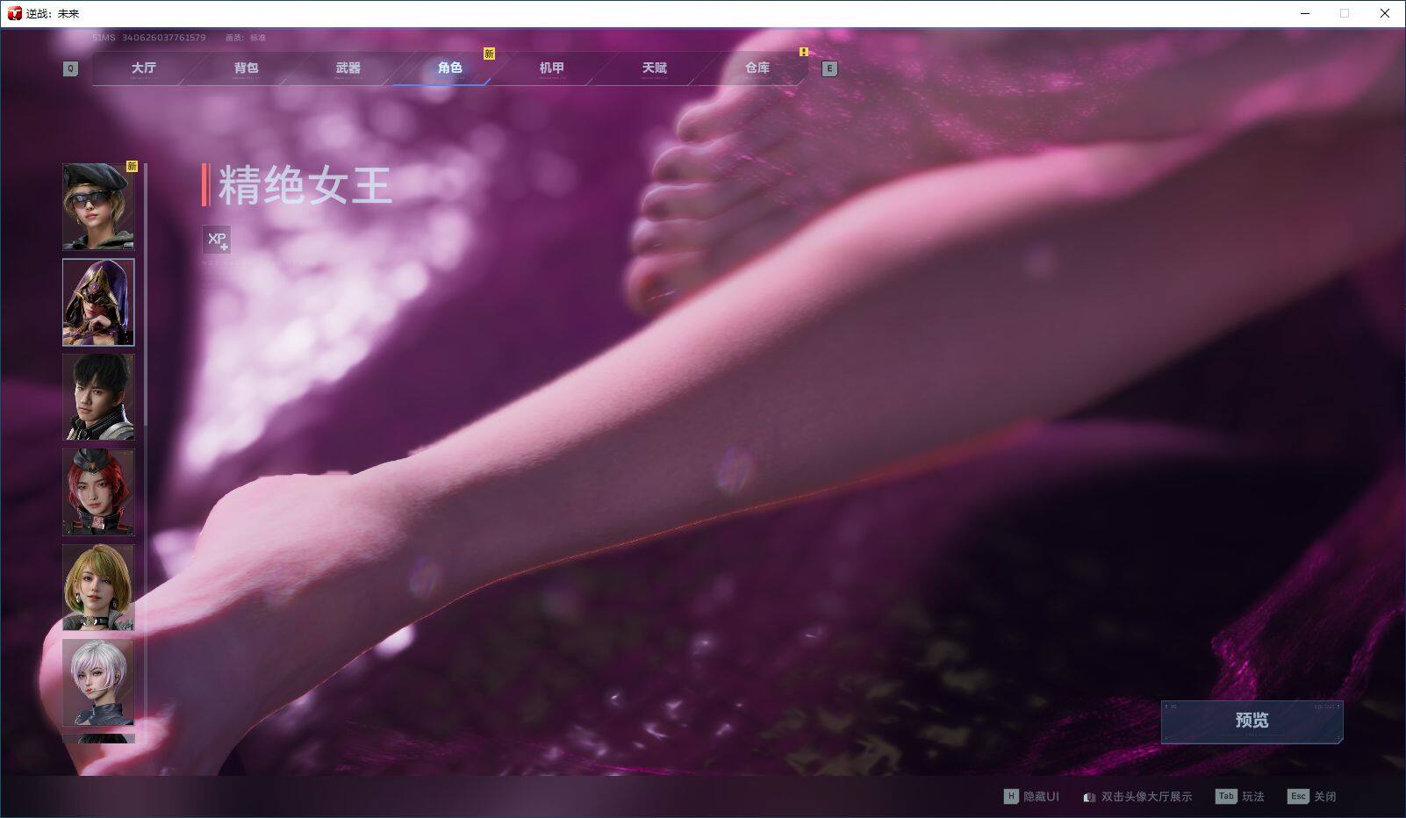This screenshot has width=1406, height=818.
Task: Minimize the 逆战：未来 window
Action: [1304, 13]
